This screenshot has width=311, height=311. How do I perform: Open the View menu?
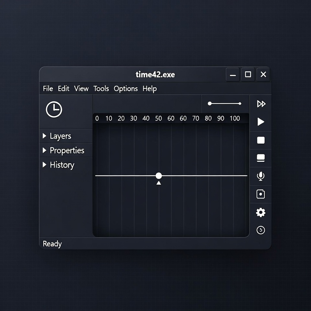[81, 89]
